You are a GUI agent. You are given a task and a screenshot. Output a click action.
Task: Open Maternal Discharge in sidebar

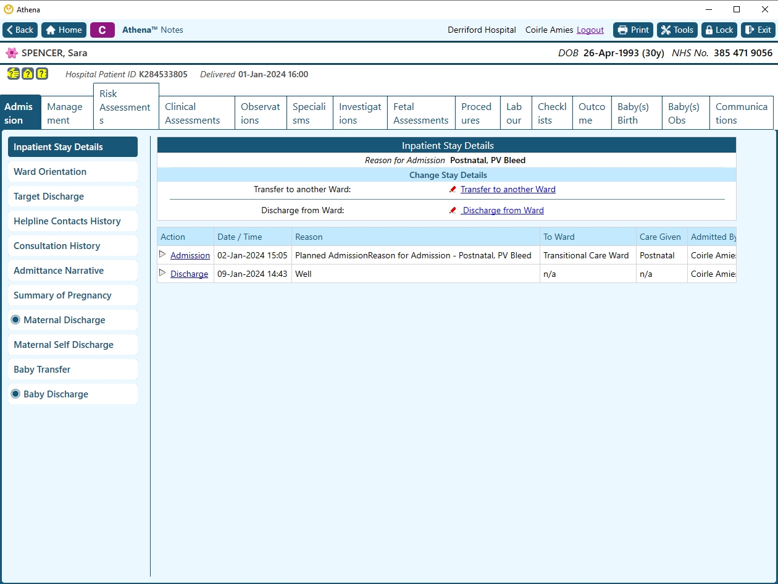73,320
